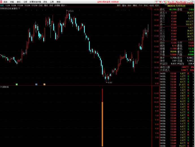
Task: Click the 净流入额 value 1097万
Action: click(x=185, y=67)
